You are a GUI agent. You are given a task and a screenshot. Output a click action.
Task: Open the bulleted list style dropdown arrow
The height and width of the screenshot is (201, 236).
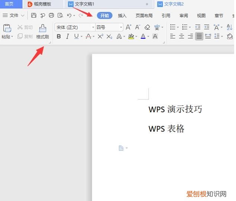click(178, 27)
